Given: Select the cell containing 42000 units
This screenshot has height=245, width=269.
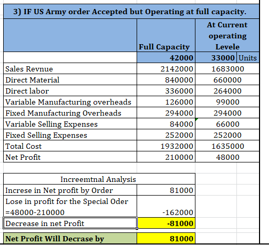Looking at the screenshot, I should (x=166, y=57).
